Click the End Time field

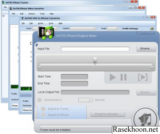click(74, 84)
